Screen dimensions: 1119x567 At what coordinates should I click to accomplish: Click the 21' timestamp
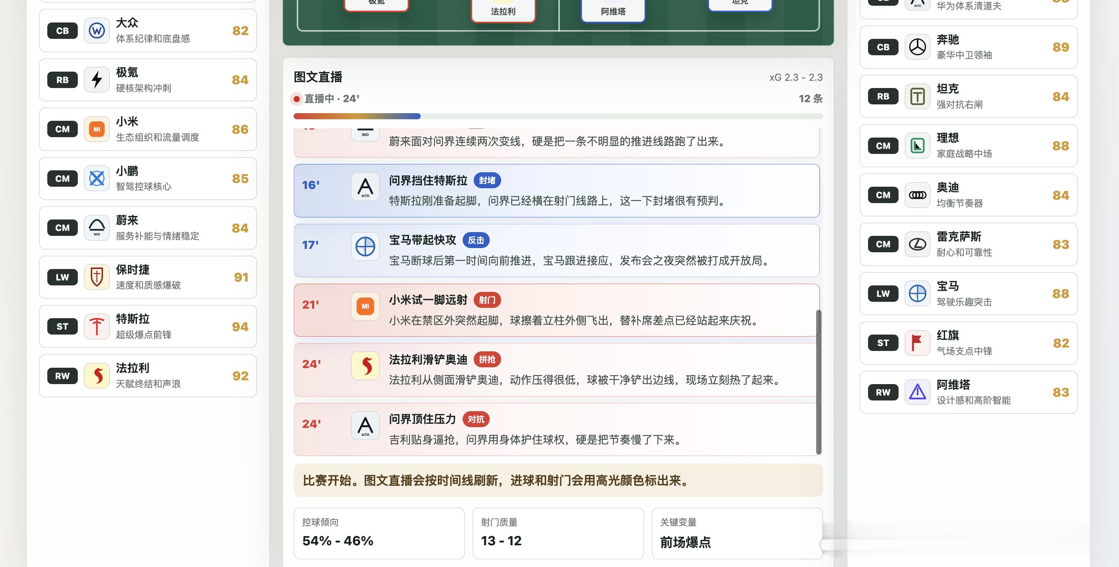point(310,304)
